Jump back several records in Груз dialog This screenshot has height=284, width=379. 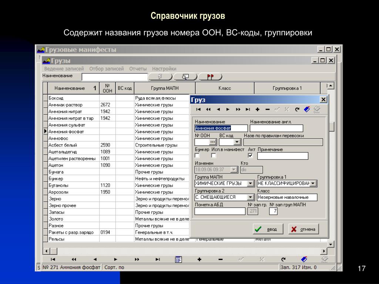tap(208, 109)
